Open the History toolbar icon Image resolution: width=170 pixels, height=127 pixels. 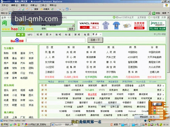coord(53,9)
